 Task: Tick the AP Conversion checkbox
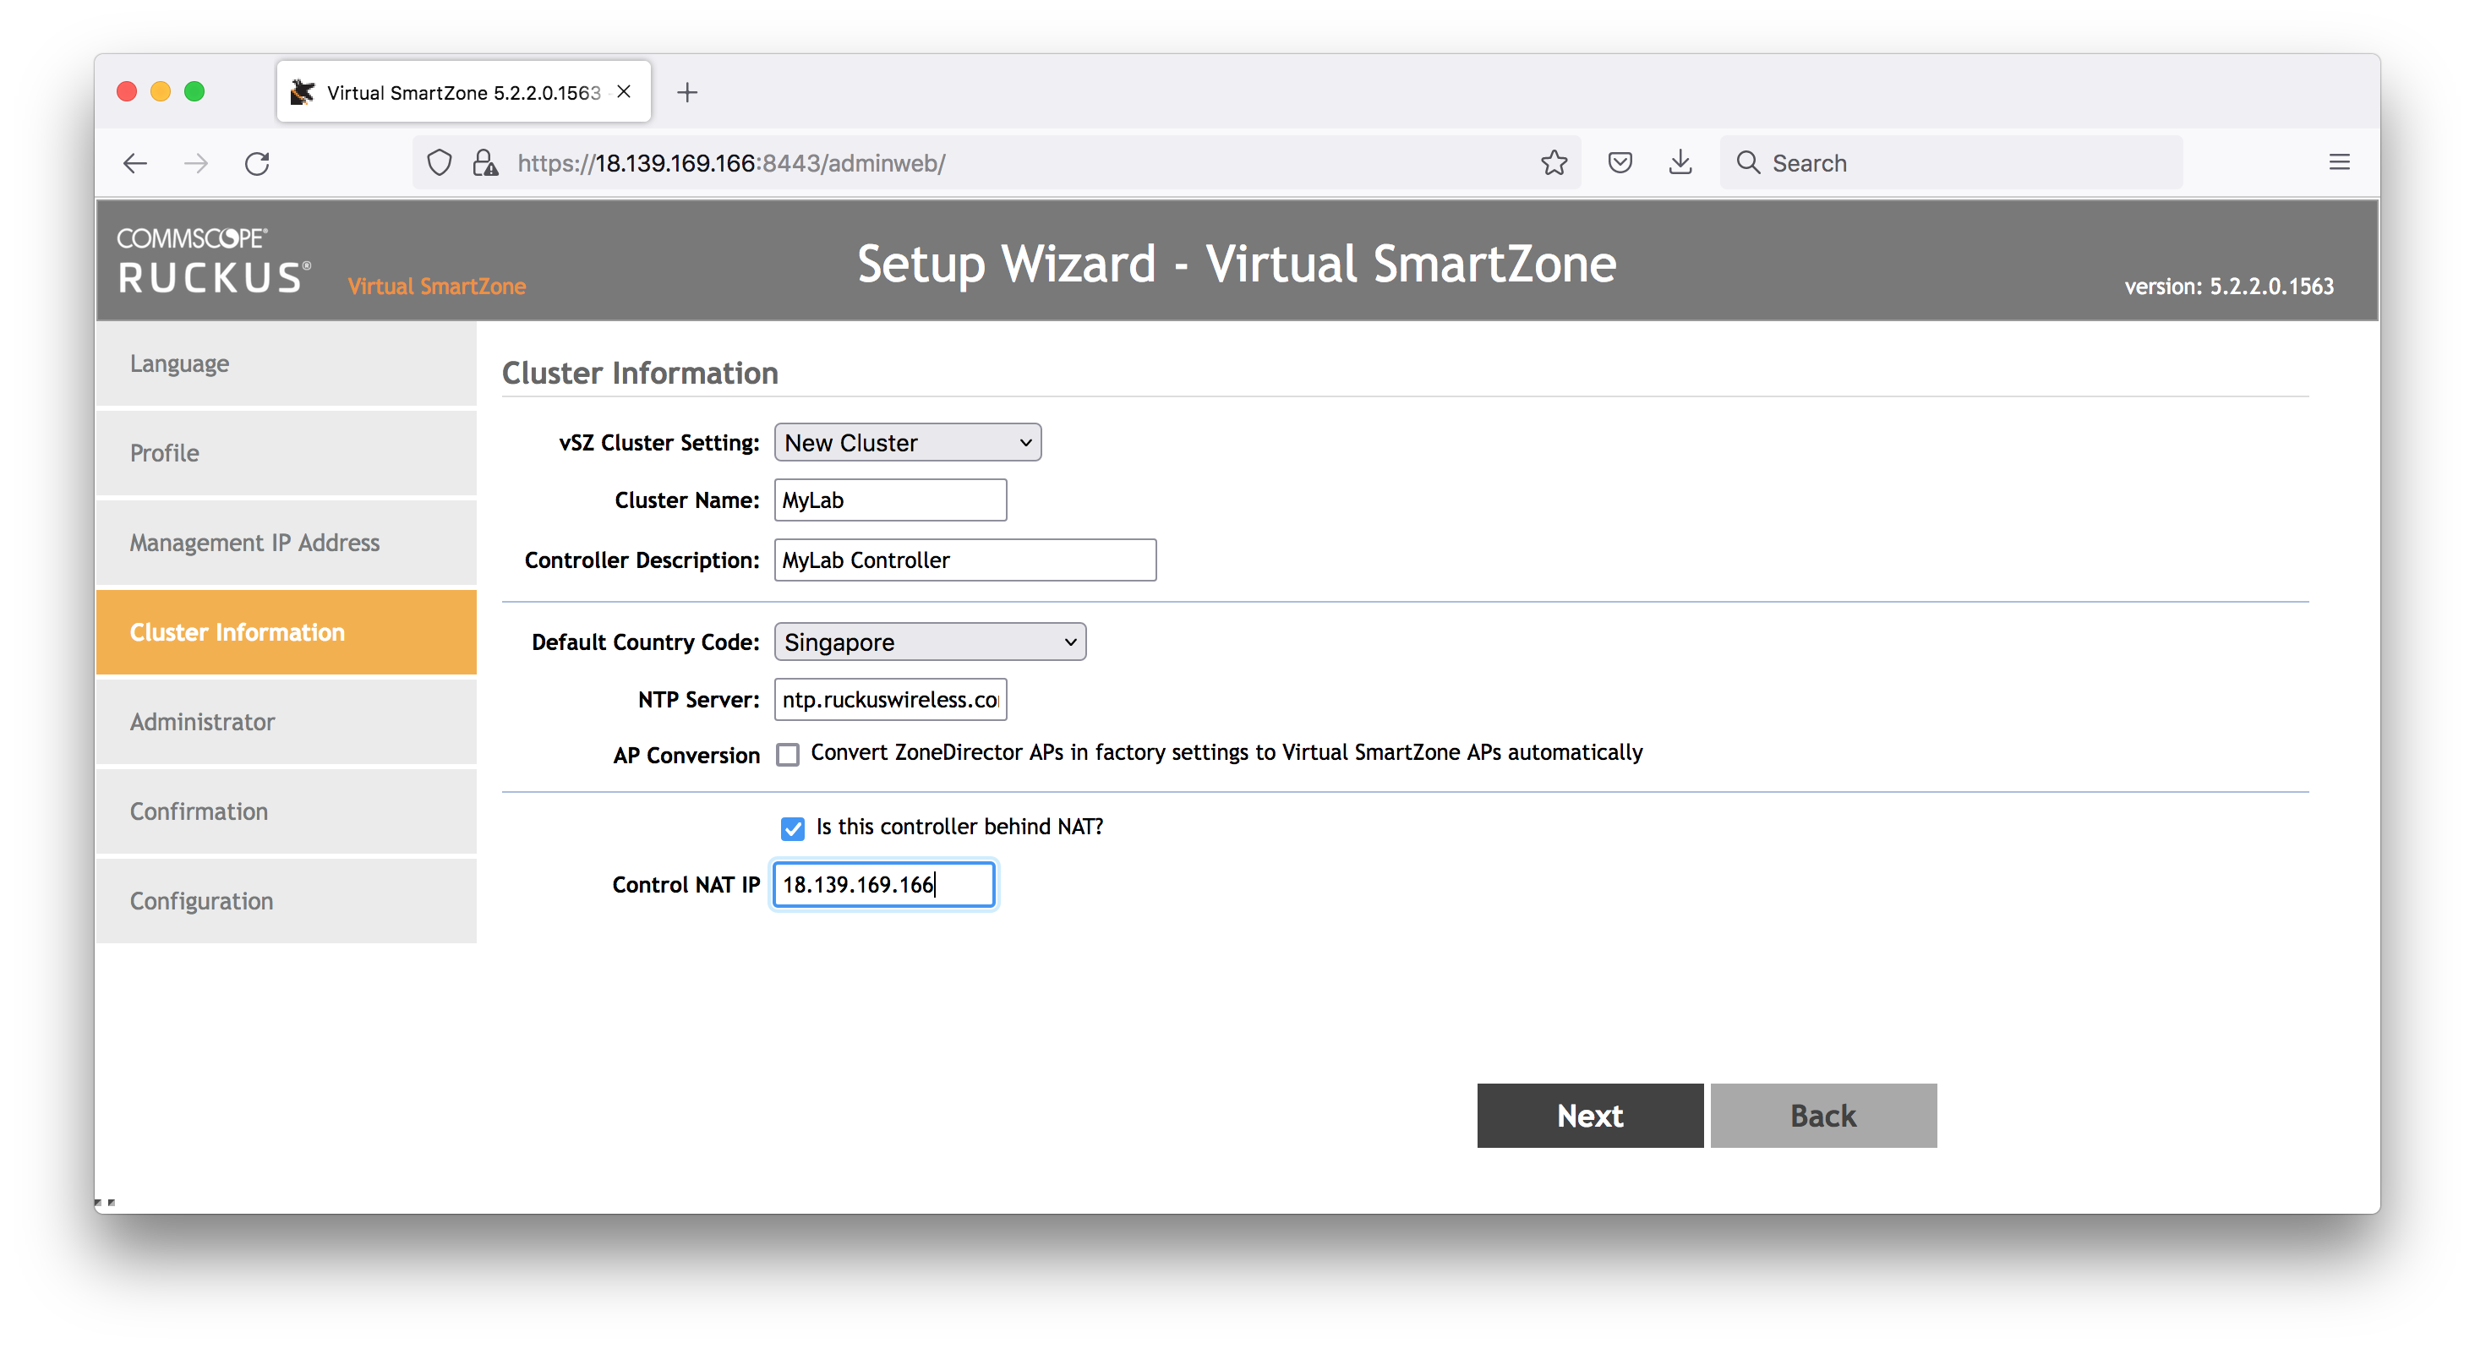pos(788,754)
